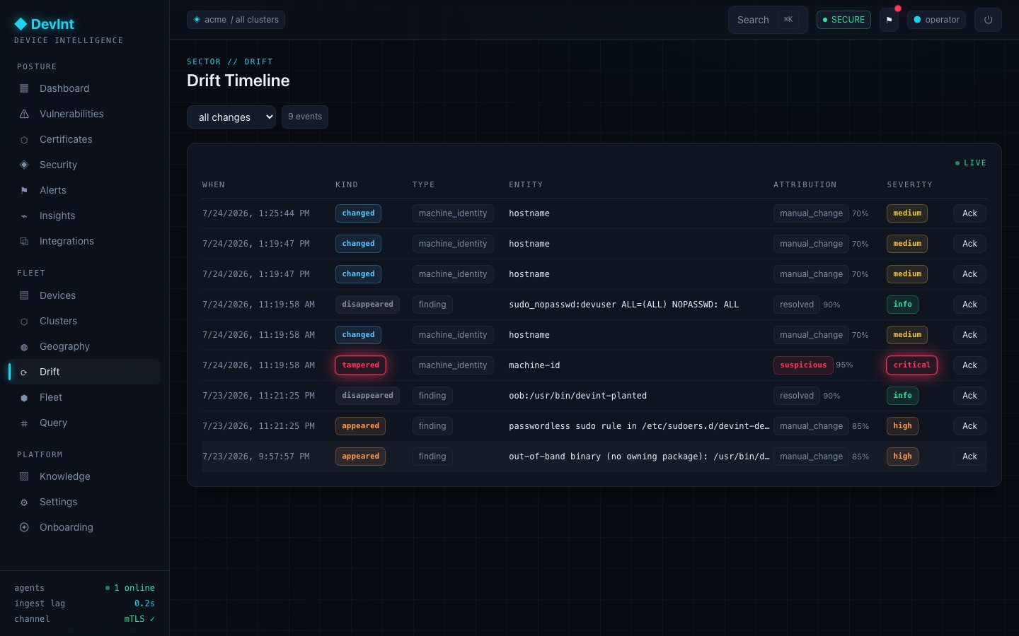Toggle the SECURE status badge
The width and height of the screenshot is (1019, 636).
844,20
